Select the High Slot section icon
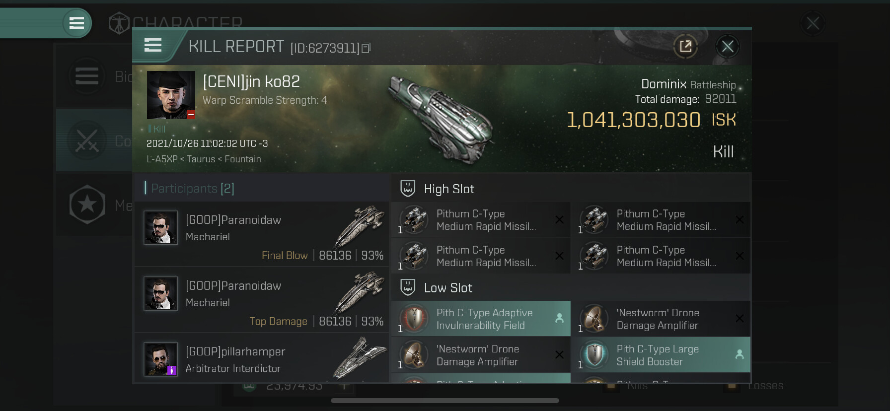Viewport: 890px width, 411px height. (408, 189)
